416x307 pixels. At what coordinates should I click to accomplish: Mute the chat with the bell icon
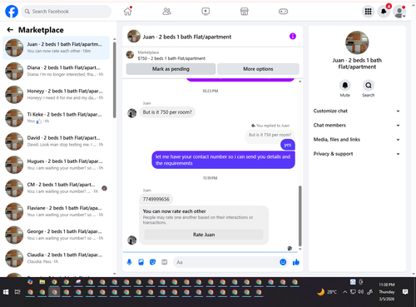[345, 86]
